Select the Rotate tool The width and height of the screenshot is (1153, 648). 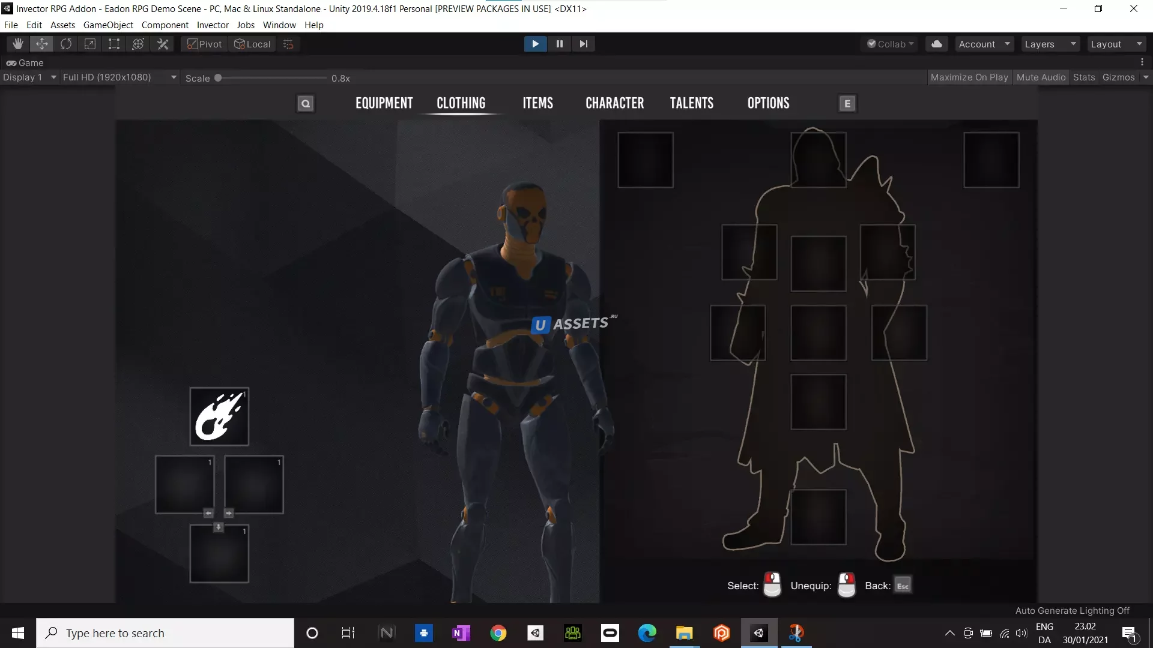(x=66, y=44)
